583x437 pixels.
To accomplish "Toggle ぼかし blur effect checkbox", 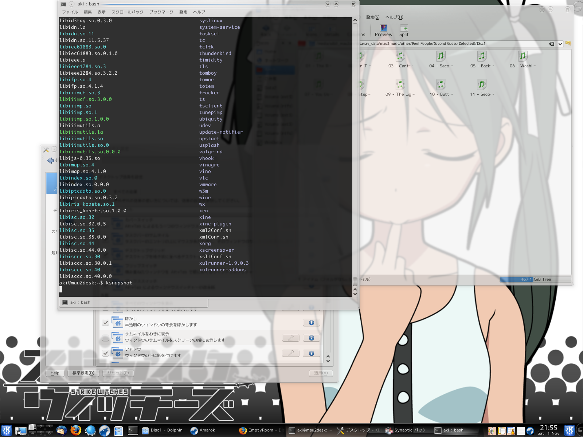I will 105,323.
